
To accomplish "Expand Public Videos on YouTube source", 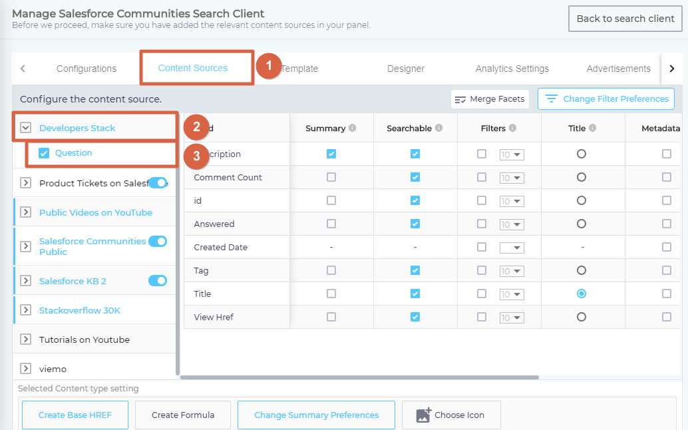I will [x=25, y=212].
